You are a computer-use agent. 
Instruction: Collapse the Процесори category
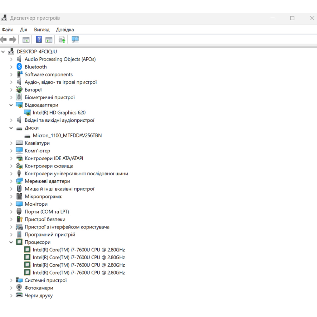pos(11,242)
